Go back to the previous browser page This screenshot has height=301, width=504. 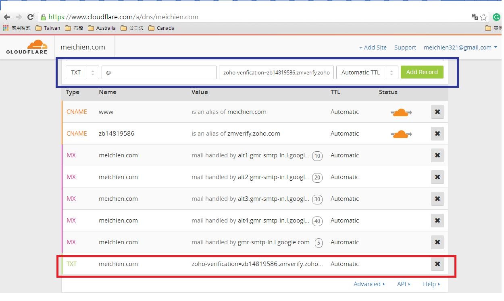click(x=7, y=17)
